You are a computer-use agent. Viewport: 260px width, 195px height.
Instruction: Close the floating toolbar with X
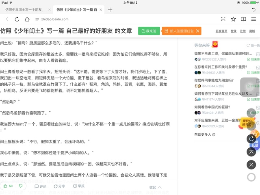(x=251, y=165)
